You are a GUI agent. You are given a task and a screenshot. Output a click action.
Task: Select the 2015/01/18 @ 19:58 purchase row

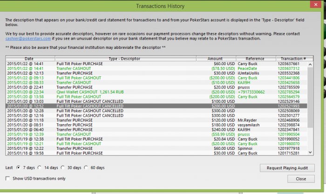pos(156,153)
